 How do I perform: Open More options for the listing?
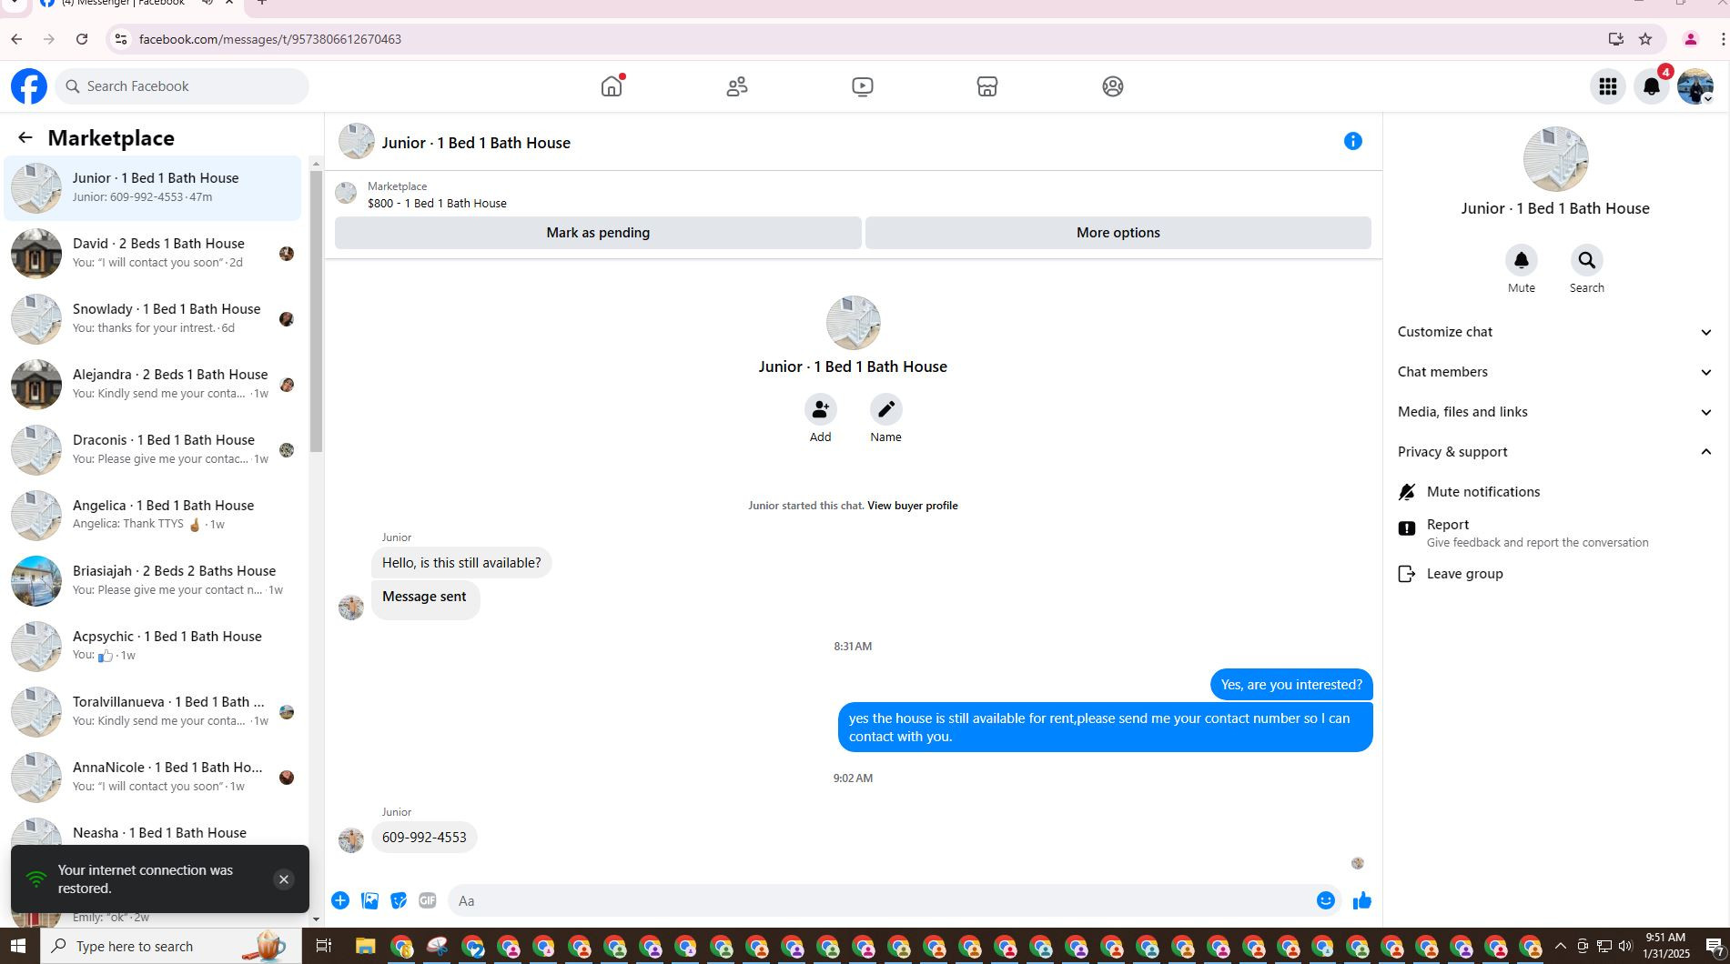click(1118, 233)
